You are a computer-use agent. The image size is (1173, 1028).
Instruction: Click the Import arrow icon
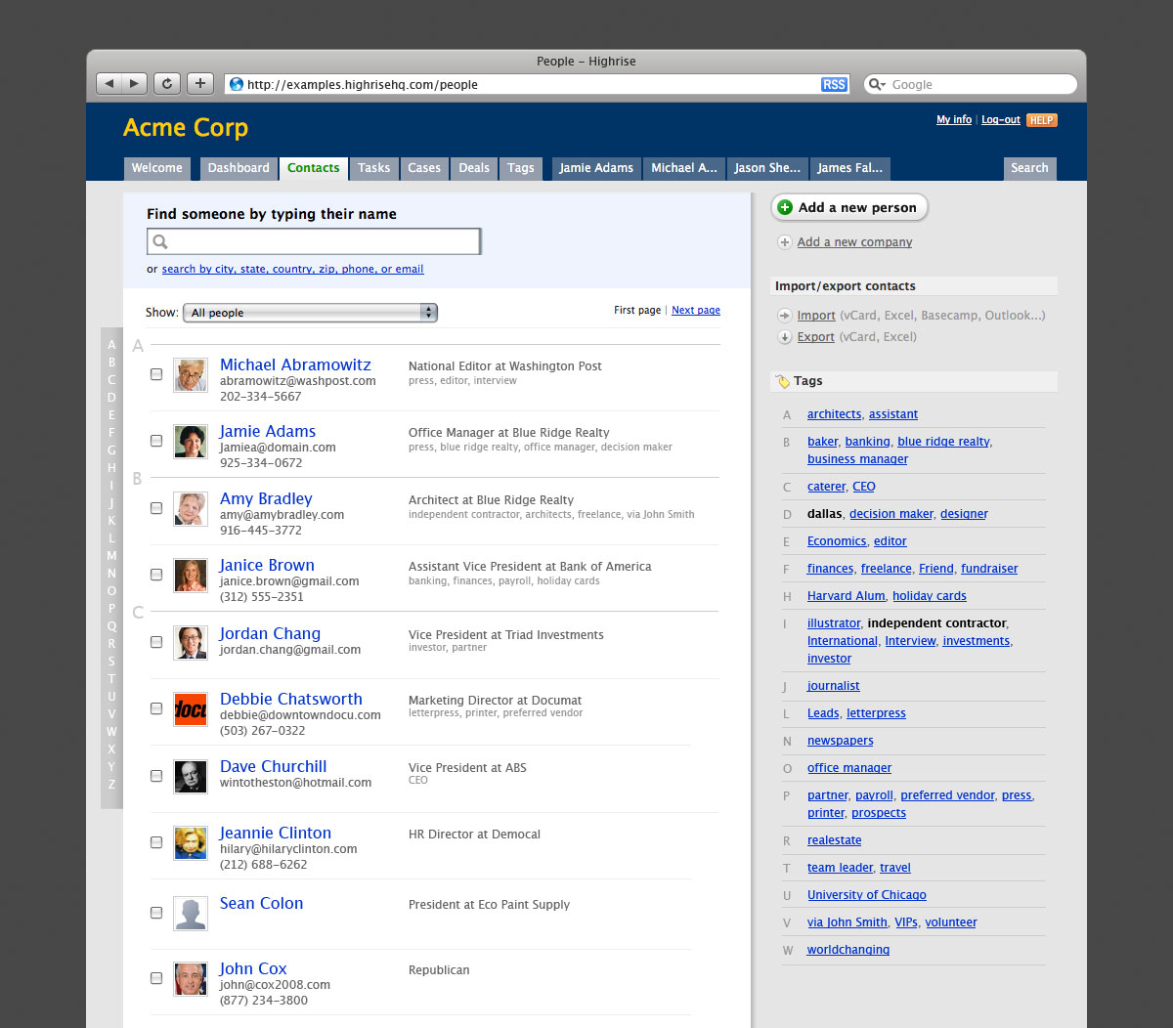(784, 316)
